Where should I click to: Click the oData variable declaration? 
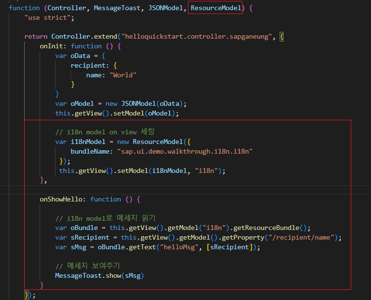(80, 56)
